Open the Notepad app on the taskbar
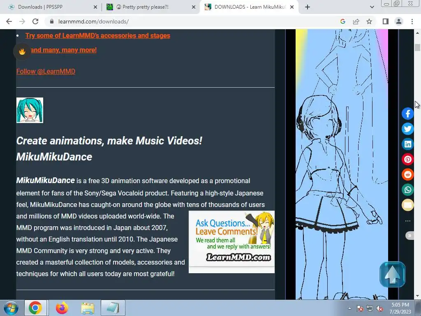 pos(113,308)
